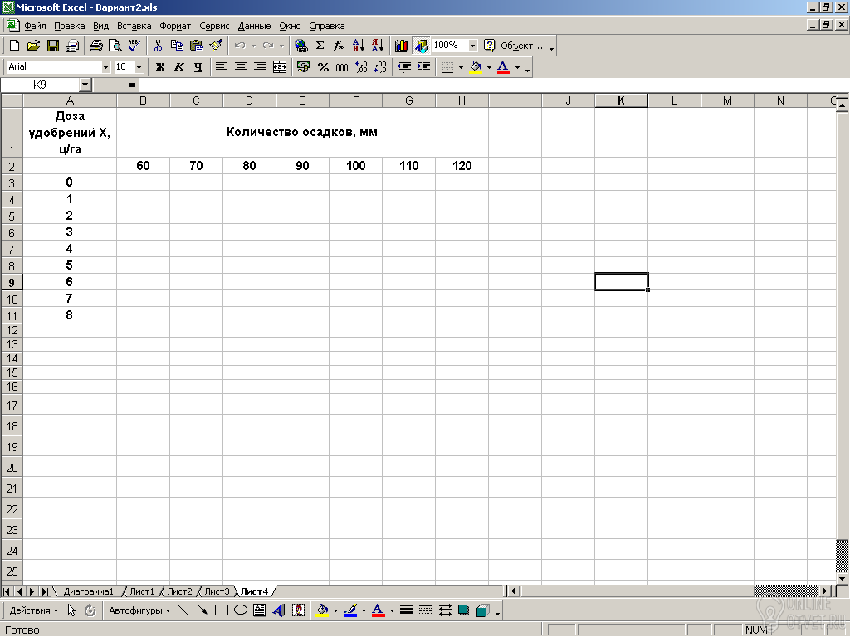Select the Format Painter brush icon
Viewport: 850px width, 637px height.
[216, 46]
